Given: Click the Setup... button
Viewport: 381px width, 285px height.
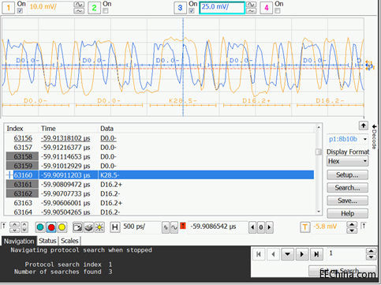Looking at the screenshot, I should (347, 174).
